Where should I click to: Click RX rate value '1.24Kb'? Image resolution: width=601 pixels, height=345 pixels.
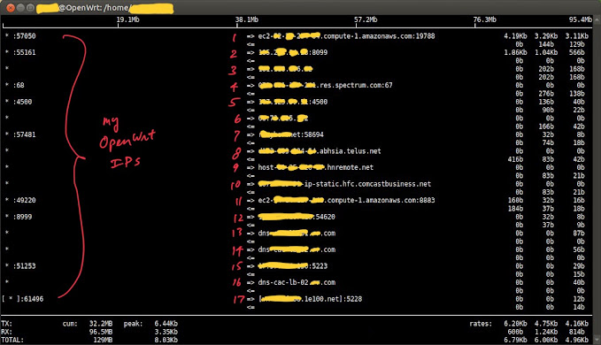tap(546, 332)
